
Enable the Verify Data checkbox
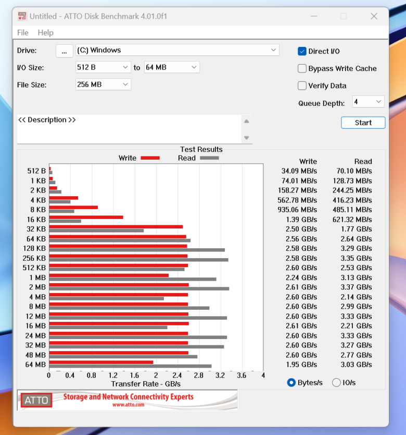[302, 86]
